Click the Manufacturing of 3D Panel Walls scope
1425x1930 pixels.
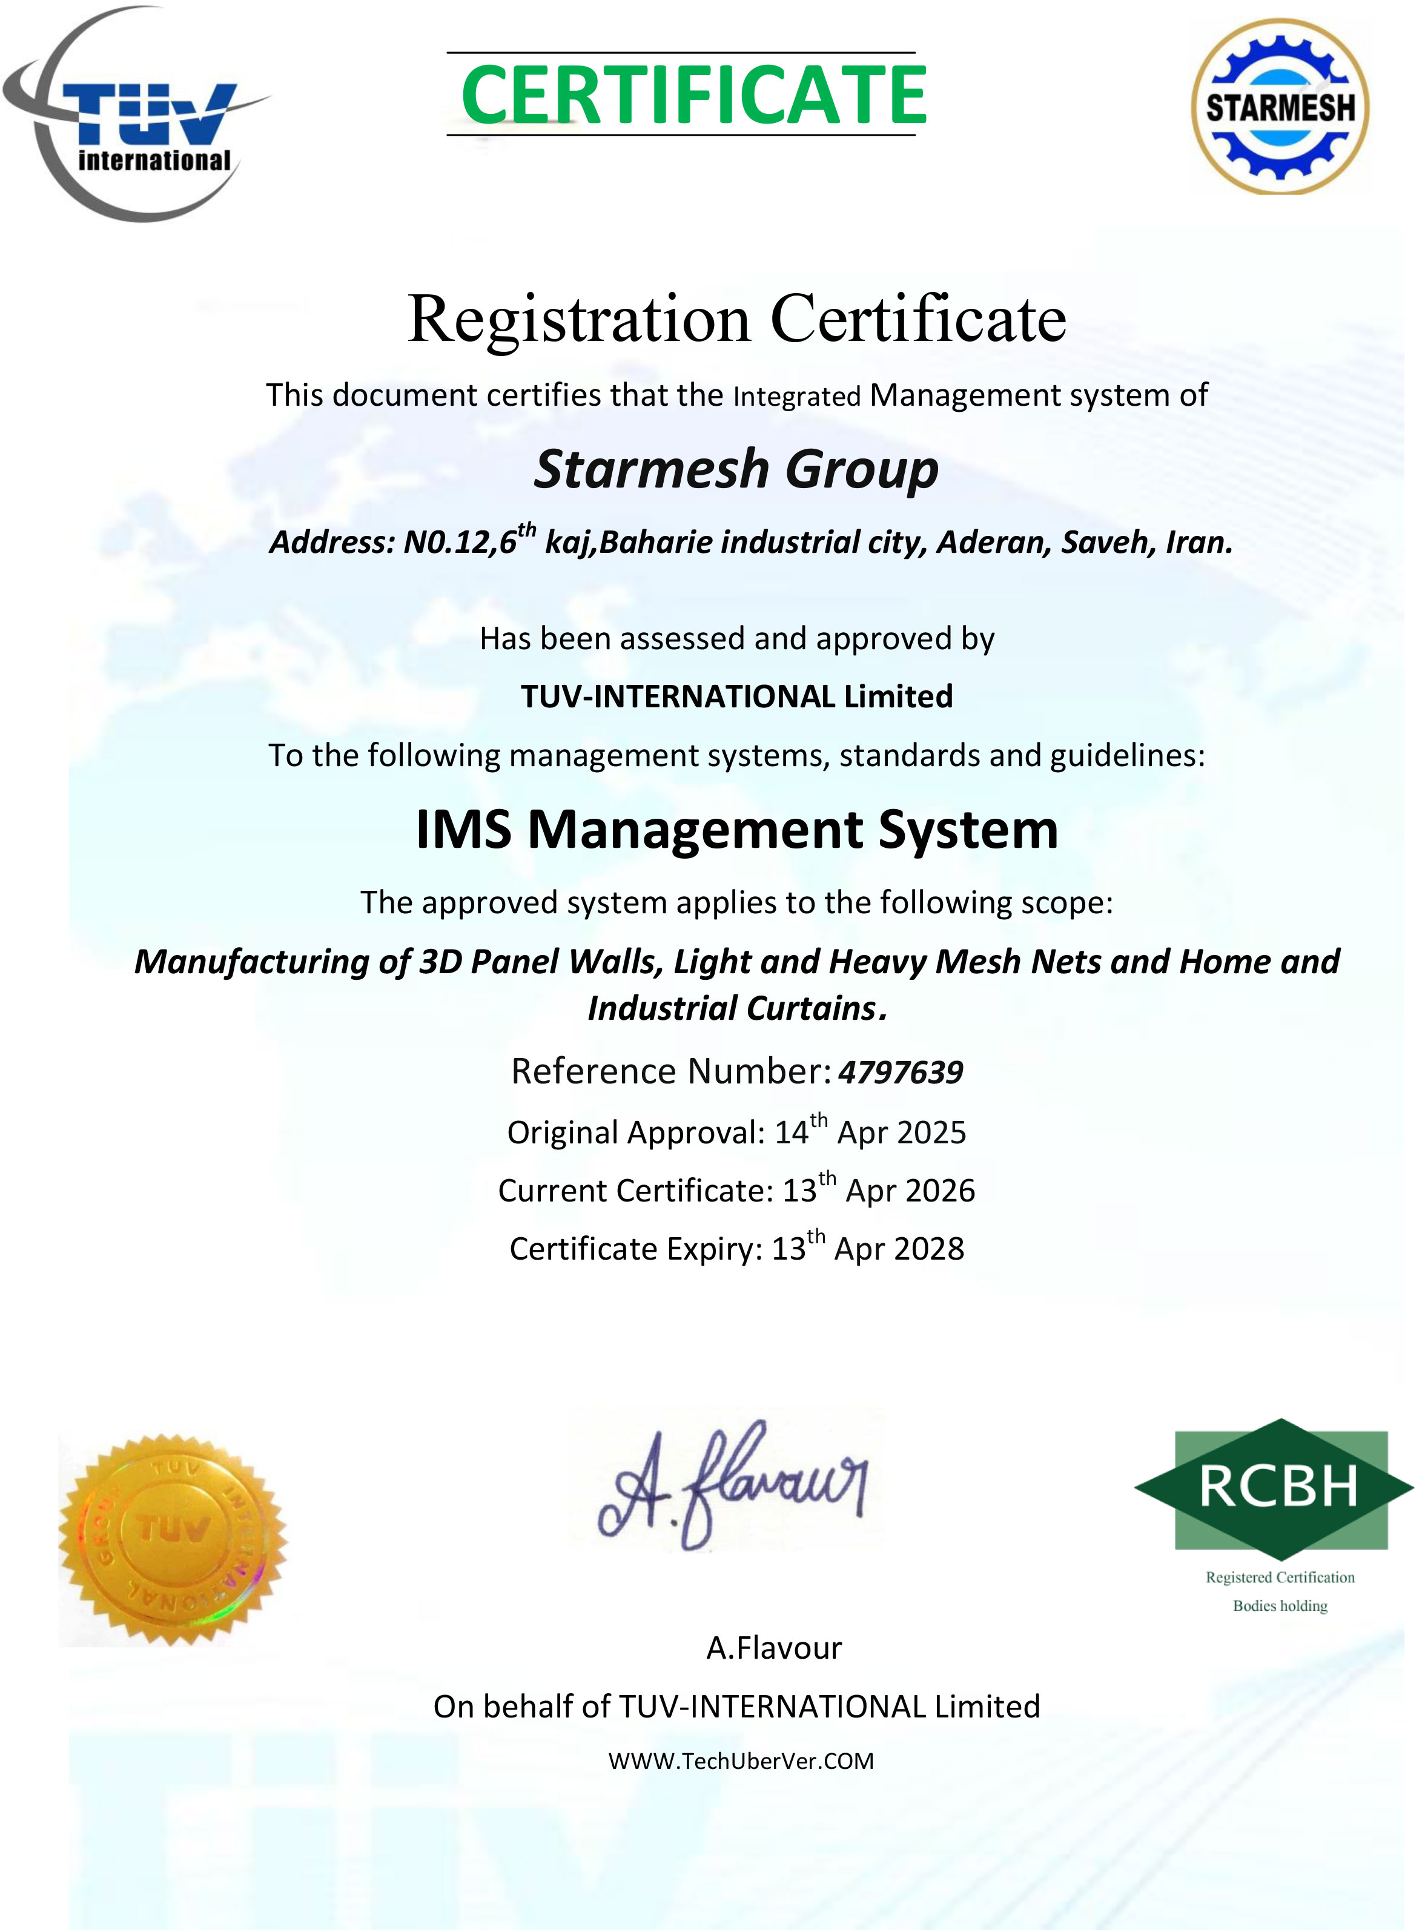click(736, 984)
